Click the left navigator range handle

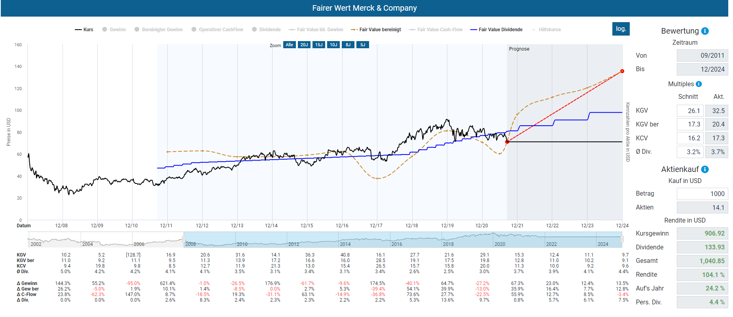tap(184, 239)
